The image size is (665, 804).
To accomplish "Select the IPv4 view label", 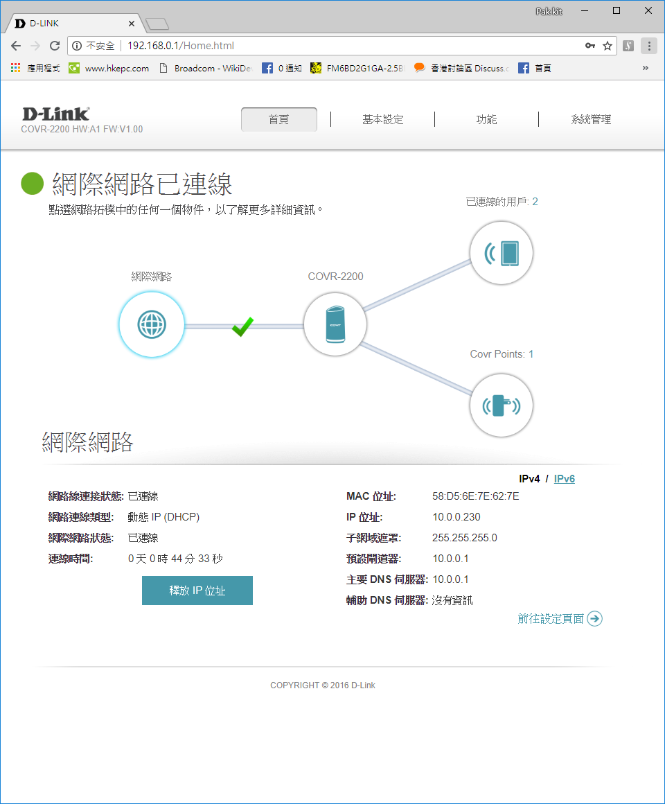I will pyautogui.click(x=529, y=478).
